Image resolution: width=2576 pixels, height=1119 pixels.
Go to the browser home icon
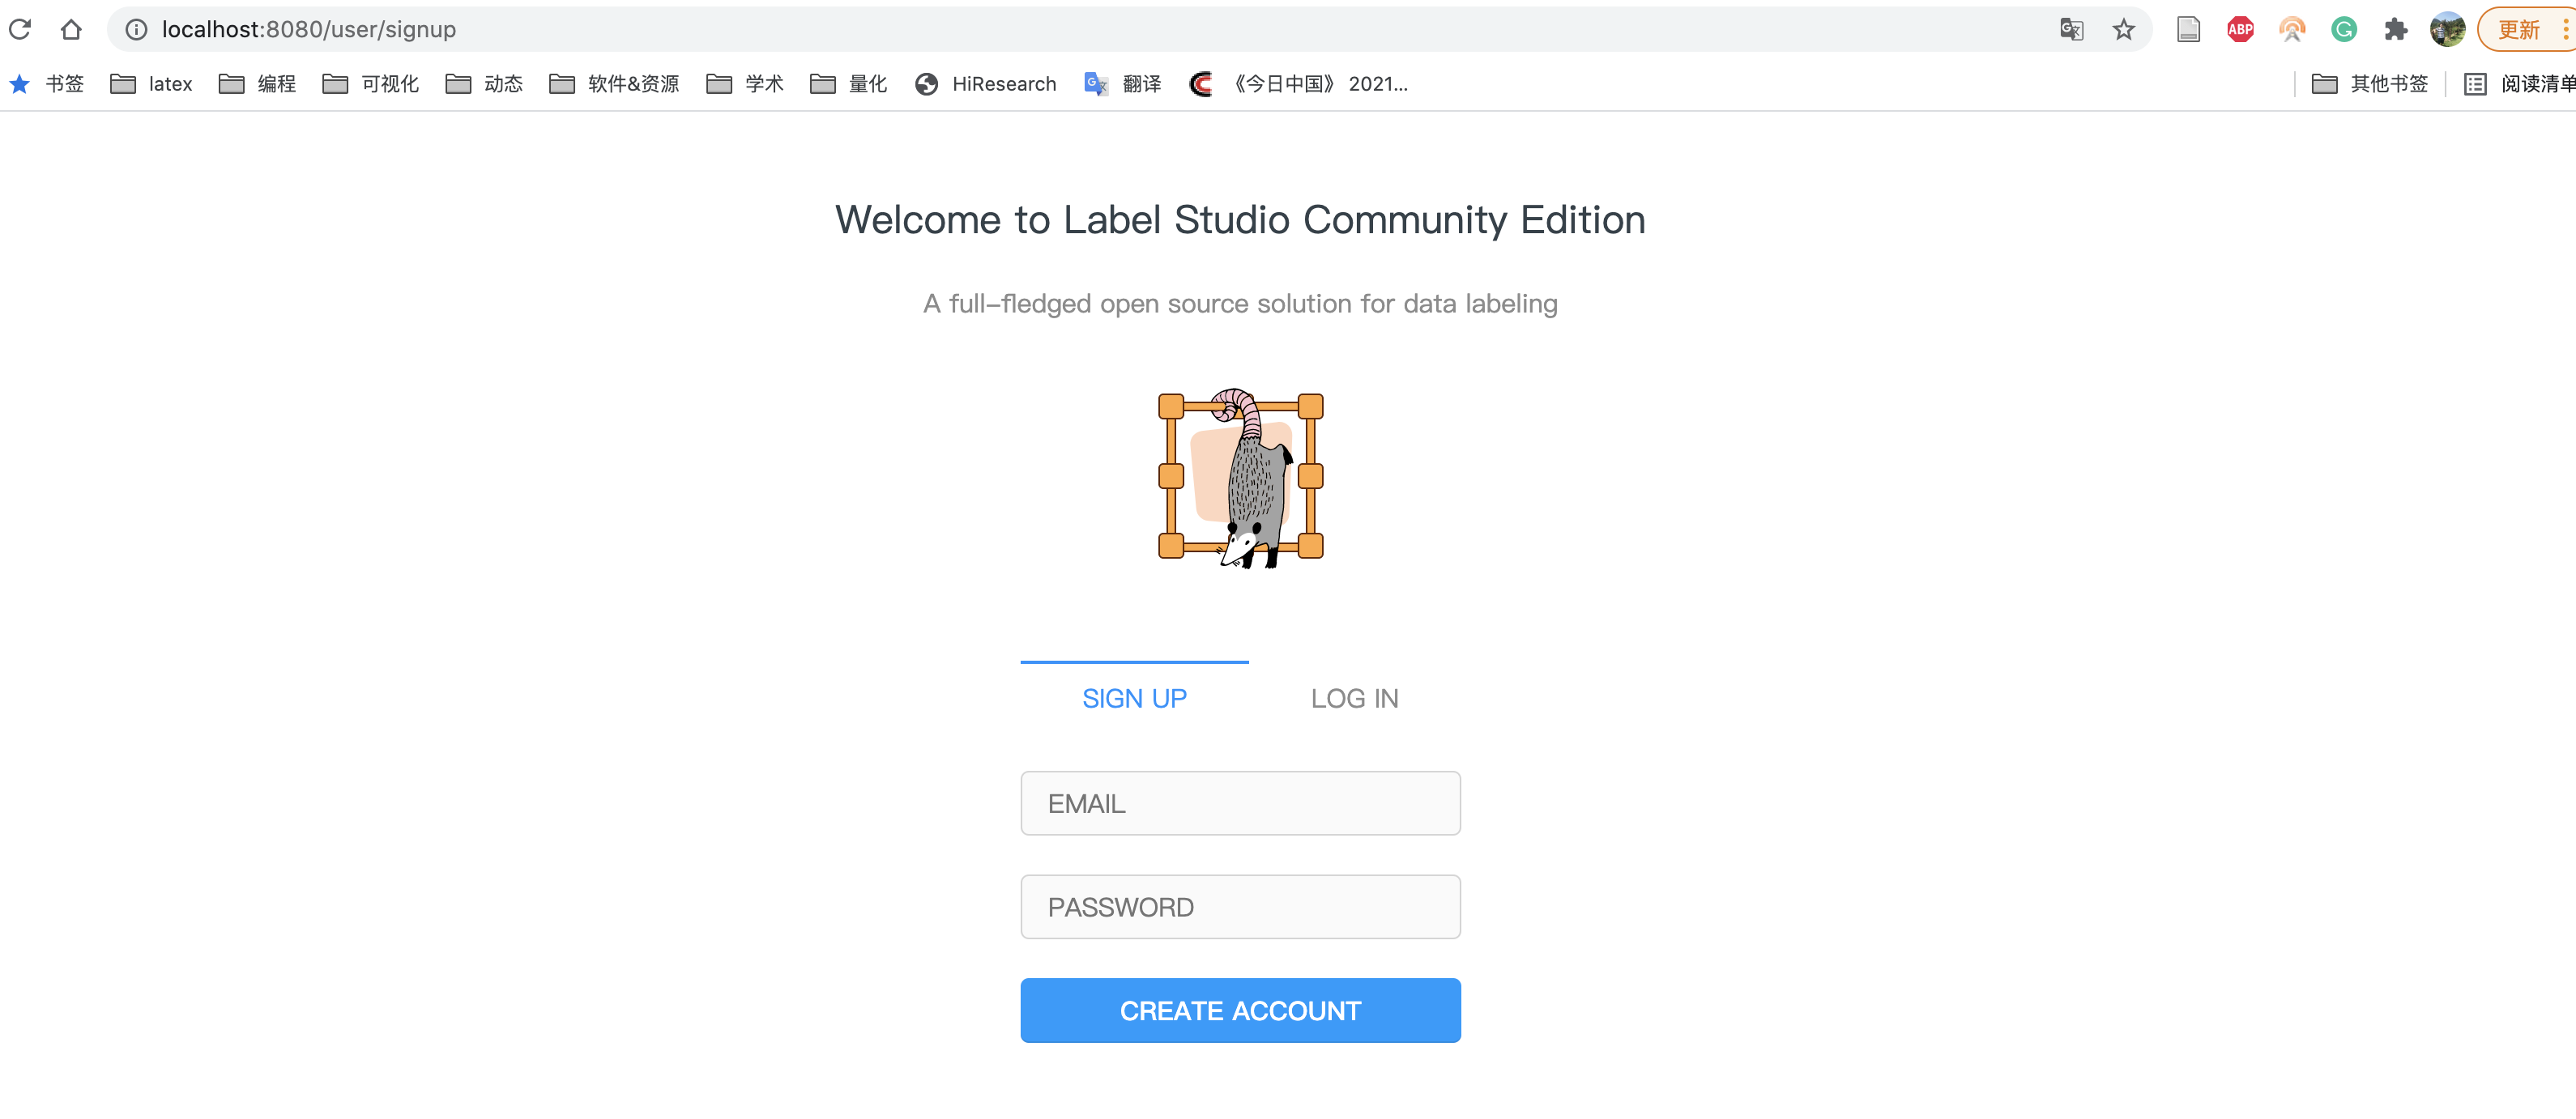click(71, 29)
